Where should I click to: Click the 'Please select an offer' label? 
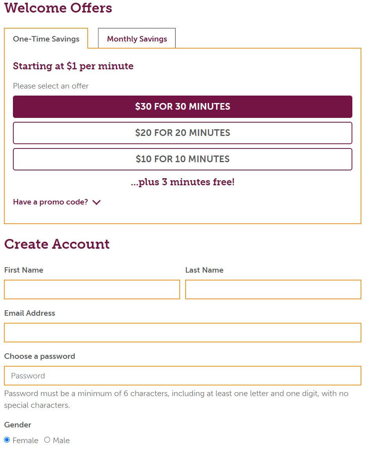51,86
